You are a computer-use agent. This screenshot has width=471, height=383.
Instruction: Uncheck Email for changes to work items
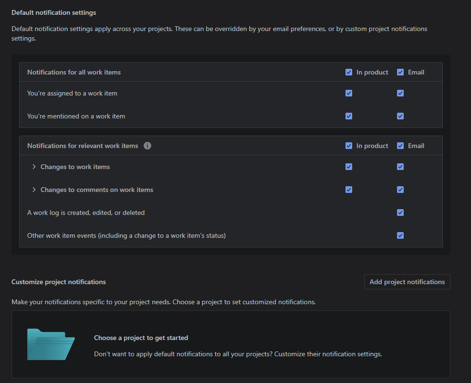(400, 167)
